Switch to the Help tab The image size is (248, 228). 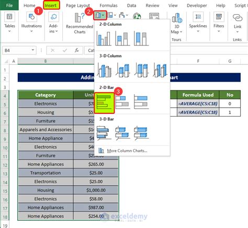pyautogui.click(x=221, y=6)
